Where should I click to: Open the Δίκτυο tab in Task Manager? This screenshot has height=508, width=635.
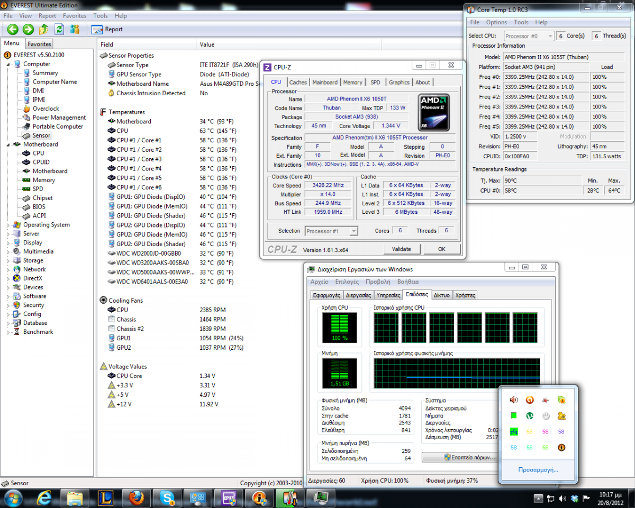click(442, 295)
